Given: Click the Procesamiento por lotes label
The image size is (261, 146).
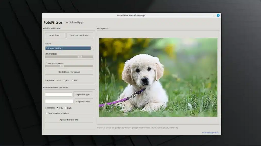Looking at the screenshot, I should tap(56, 87).
